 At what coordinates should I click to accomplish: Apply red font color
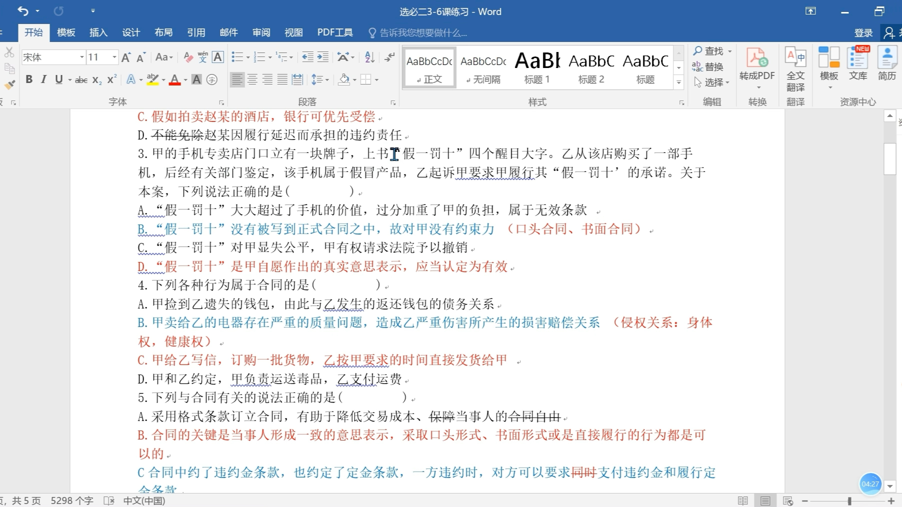(x=175, y=79)
